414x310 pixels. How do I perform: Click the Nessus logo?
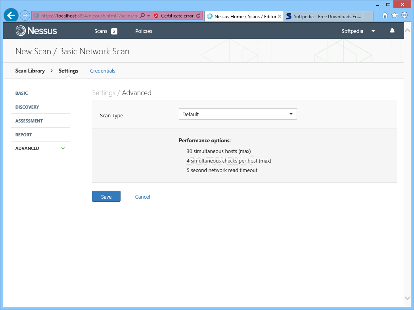click(x=36, y=31)
